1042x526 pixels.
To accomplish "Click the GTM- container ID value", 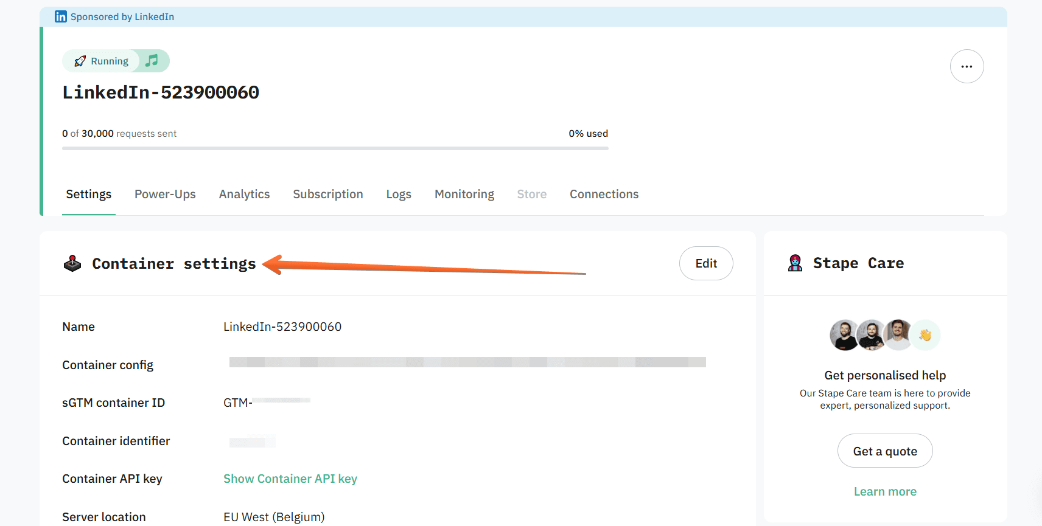I will [x=267, y=403].
